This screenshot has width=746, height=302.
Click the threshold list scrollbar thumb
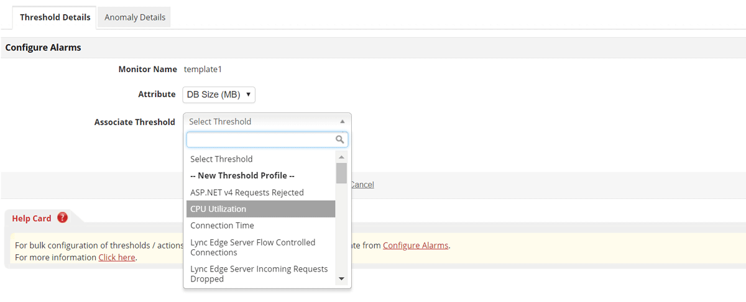341,173
